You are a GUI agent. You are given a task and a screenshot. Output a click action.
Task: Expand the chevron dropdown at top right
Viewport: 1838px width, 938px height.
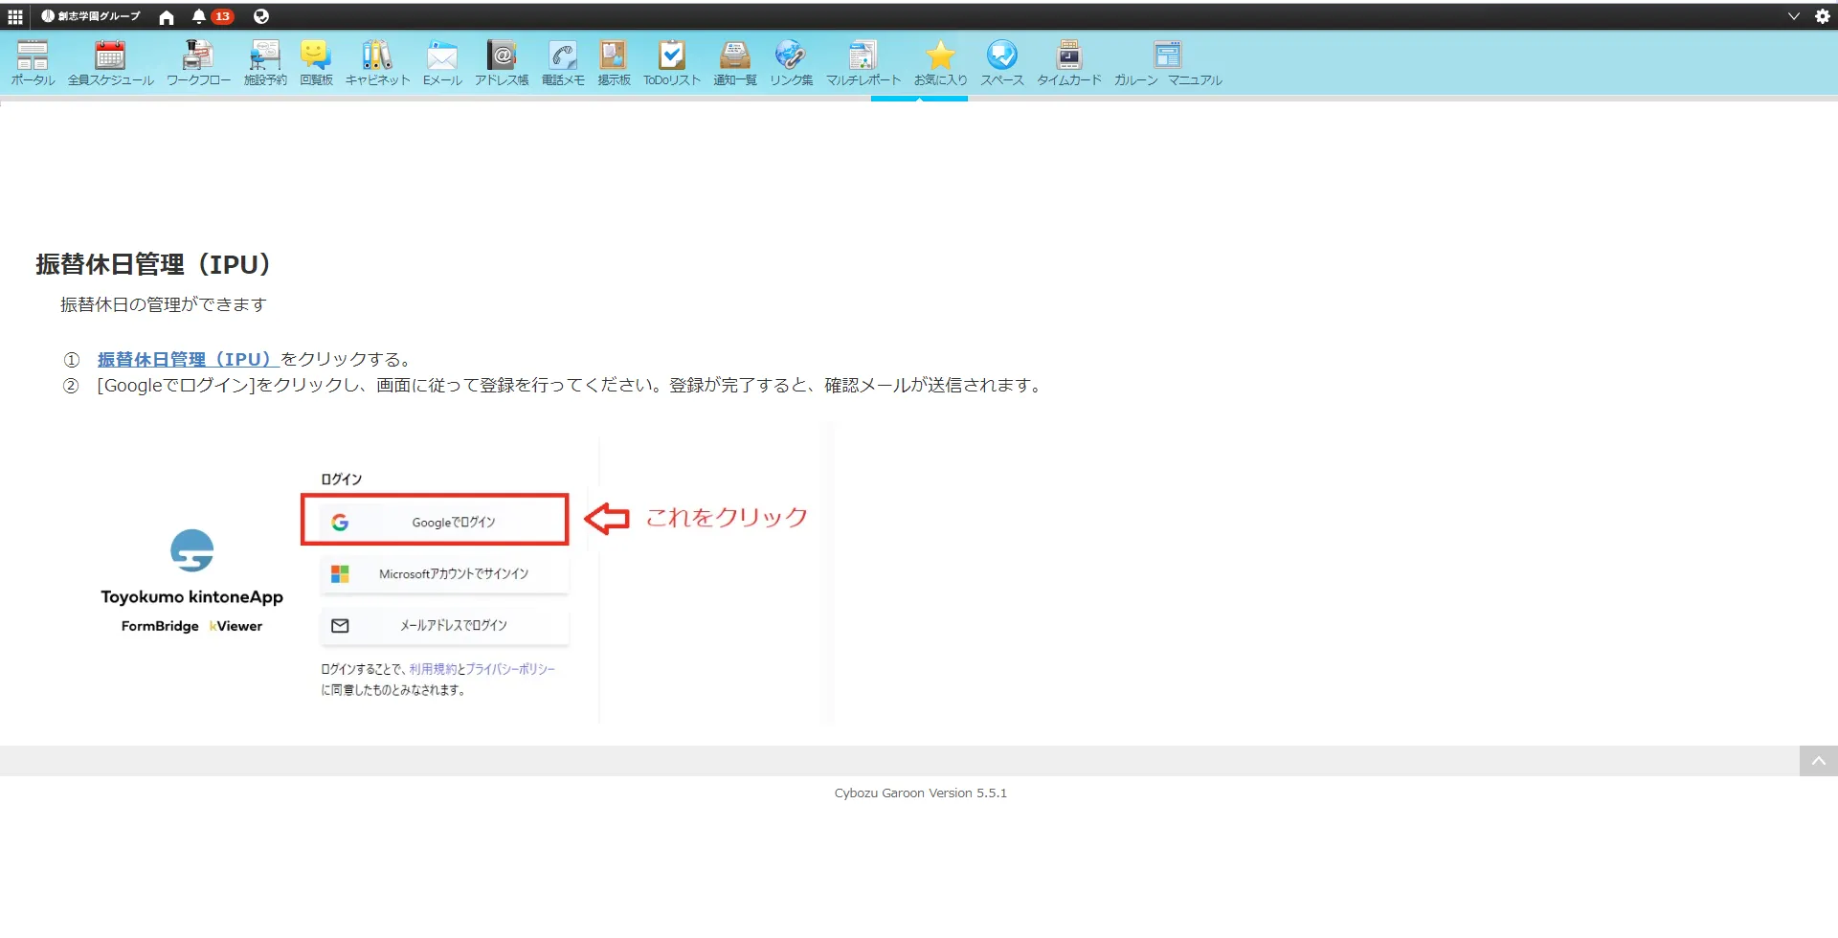[x=1793, y=16]
